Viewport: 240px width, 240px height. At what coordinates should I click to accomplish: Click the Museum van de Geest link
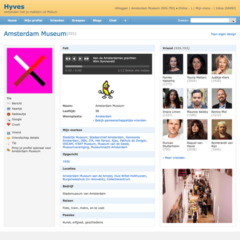[x=113, y=144]
